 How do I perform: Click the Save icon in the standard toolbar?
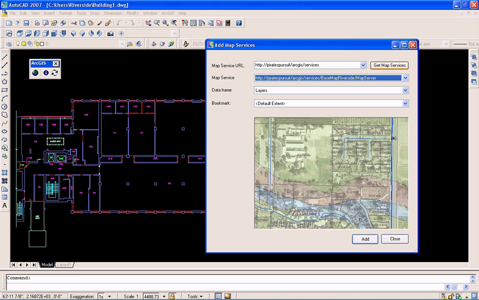click(26, 23)
